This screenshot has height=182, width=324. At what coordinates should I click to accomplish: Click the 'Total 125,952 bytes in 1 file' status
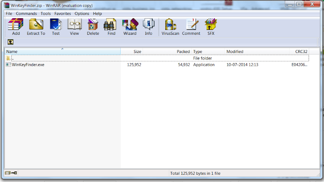[195, 174]
